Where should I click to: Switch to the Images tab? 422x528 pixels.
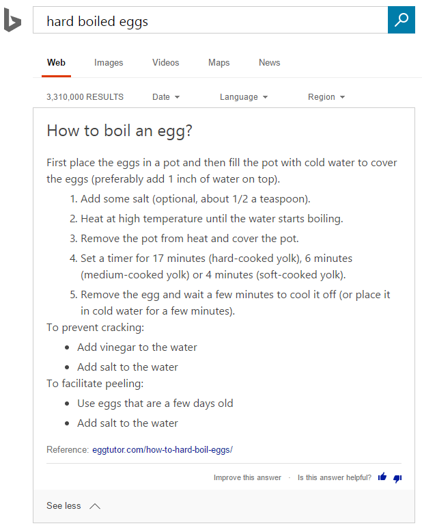point(109,63)
